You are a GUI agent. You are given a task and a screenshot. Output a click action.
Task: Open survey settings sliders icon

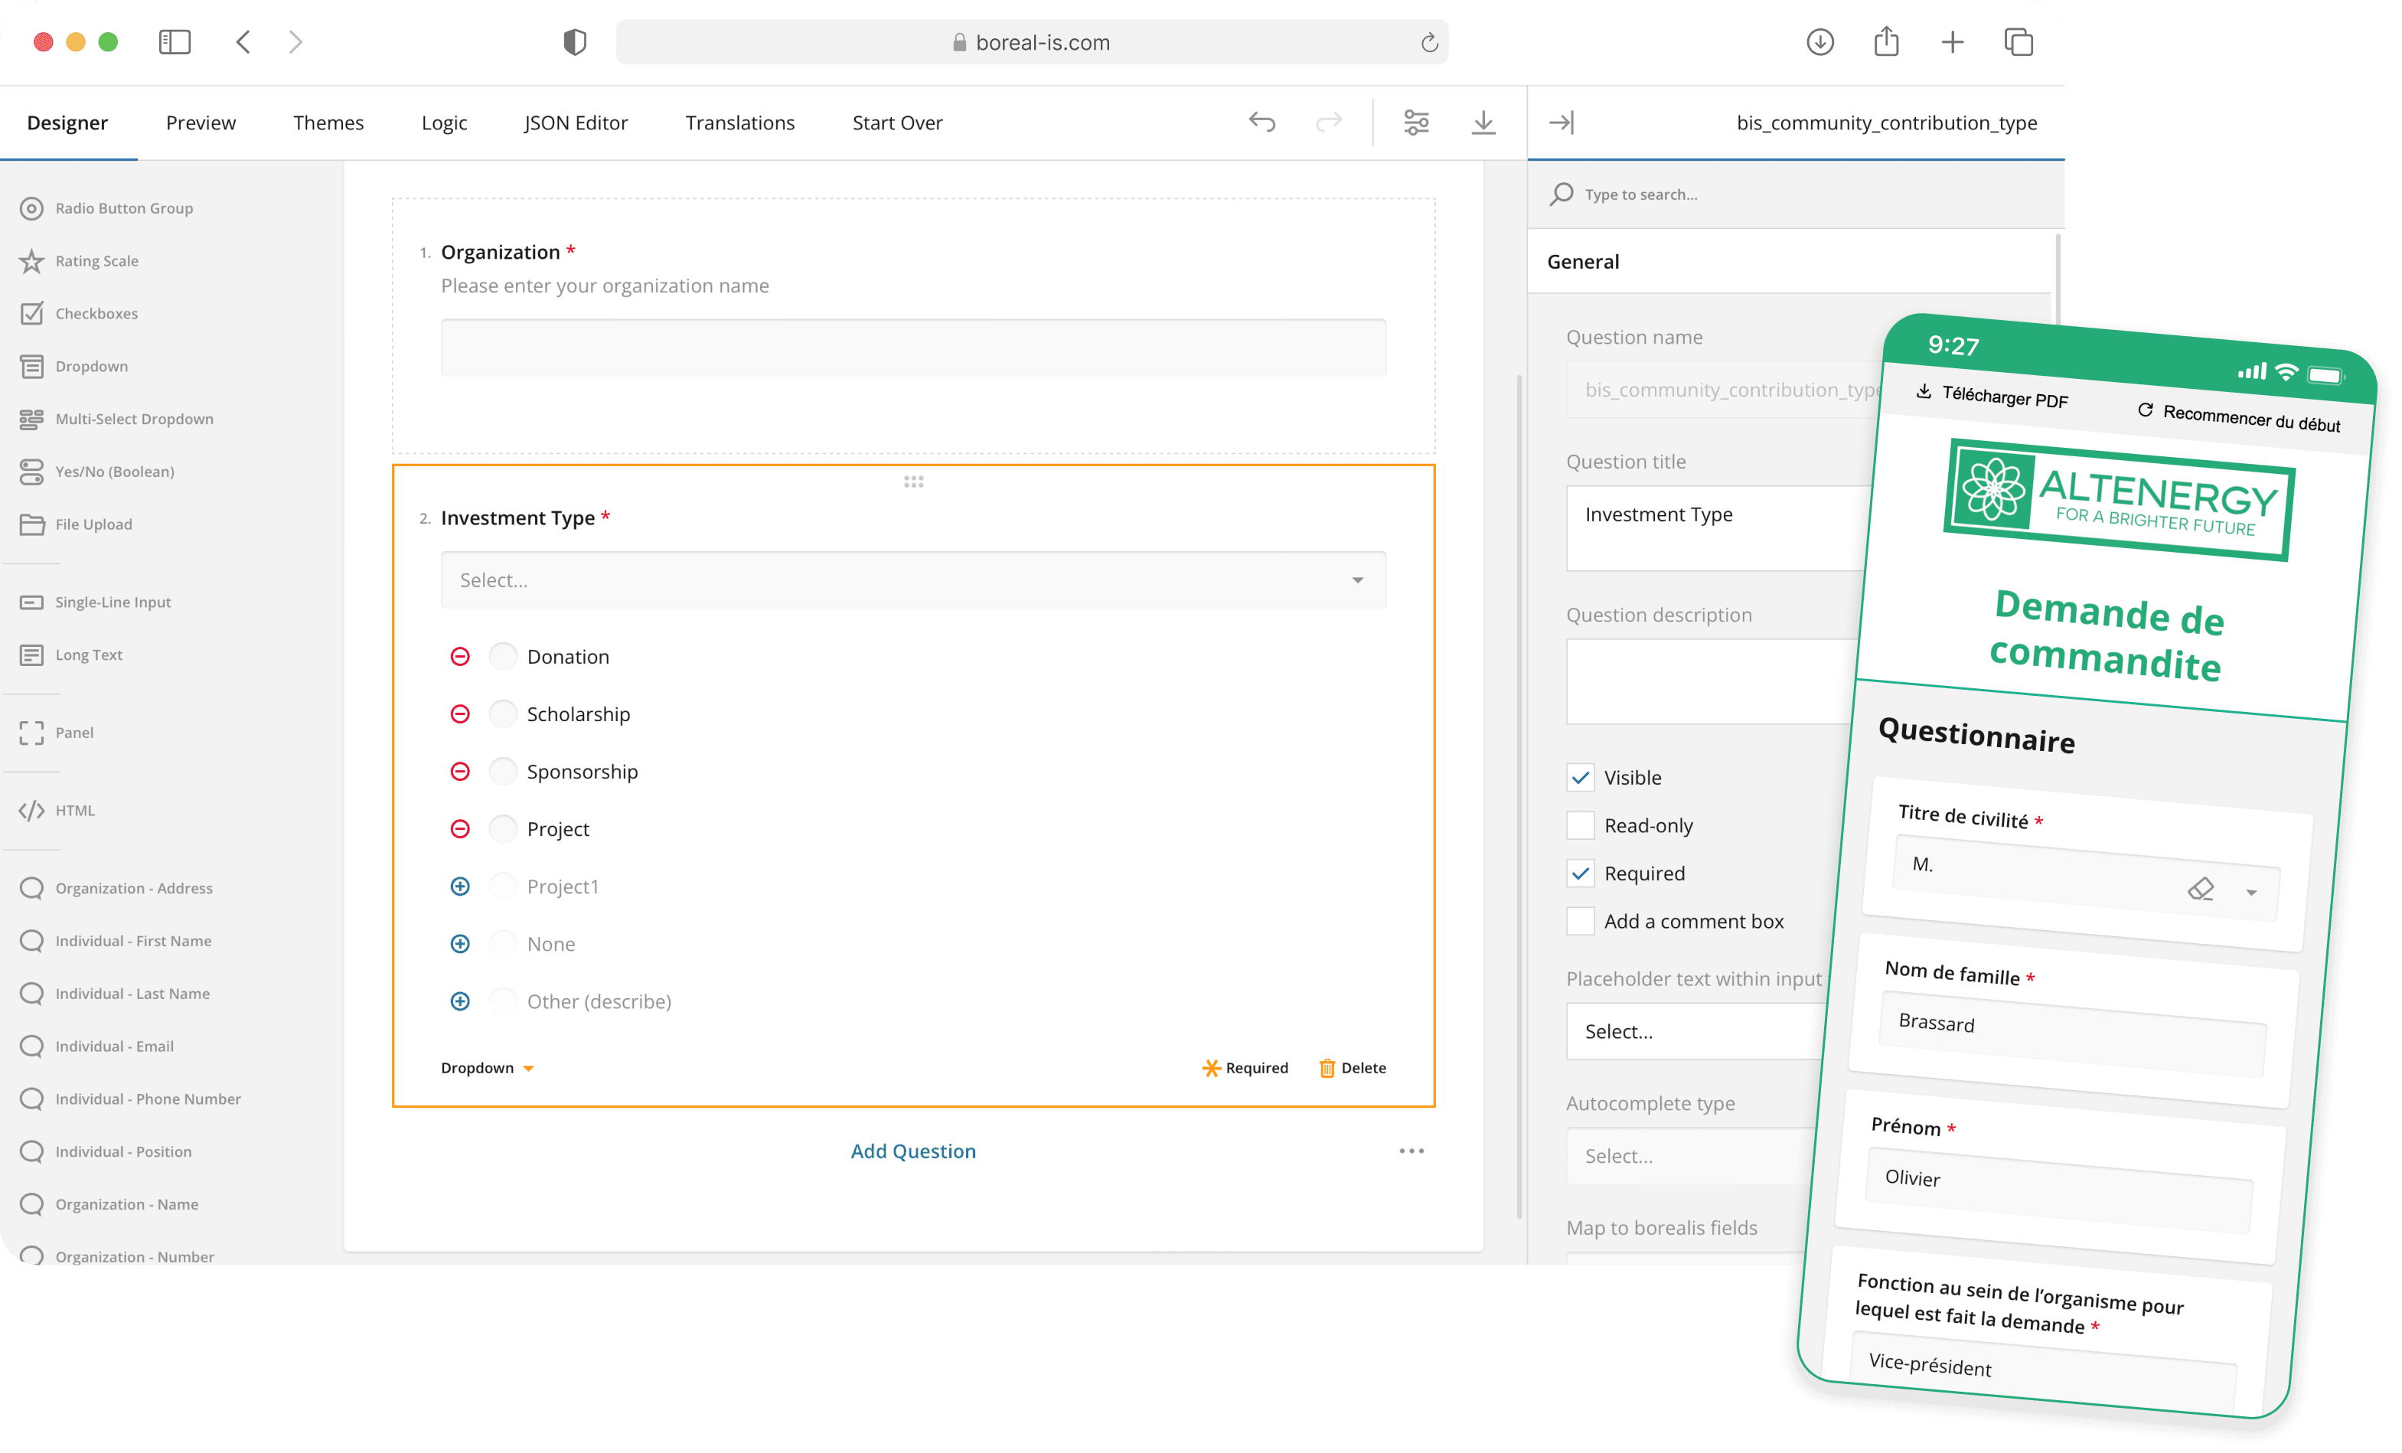(1415, 122)
